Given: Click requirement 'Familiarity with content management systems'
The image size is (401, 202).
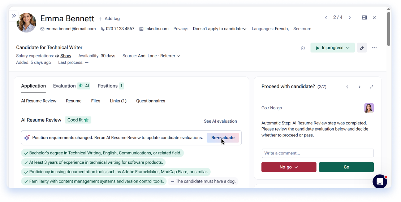Looking at the screenshot, I should (94, 181).
